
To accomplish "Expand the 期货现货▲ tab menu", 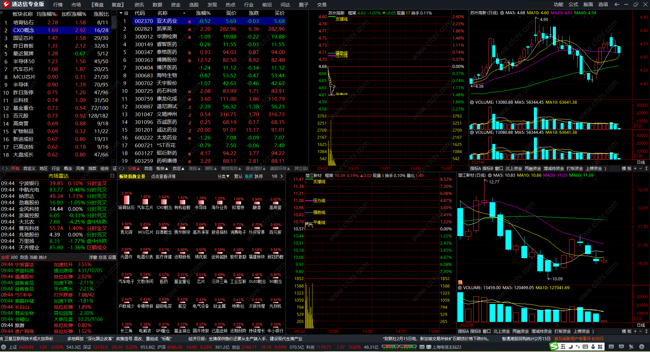I will pyautogui.click(x=231, y=168).
